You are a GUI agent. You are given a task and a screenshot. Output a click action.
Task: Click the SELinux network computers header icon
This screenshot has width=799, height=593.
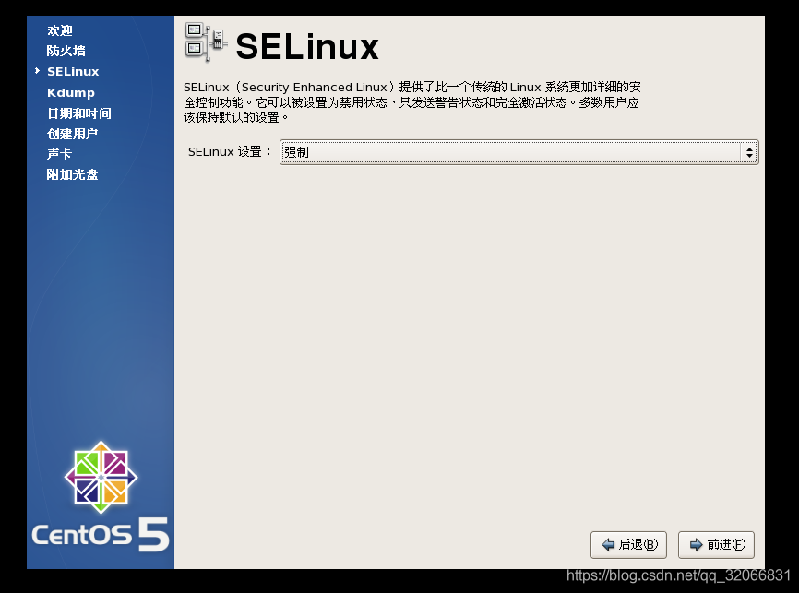(206, 42)
